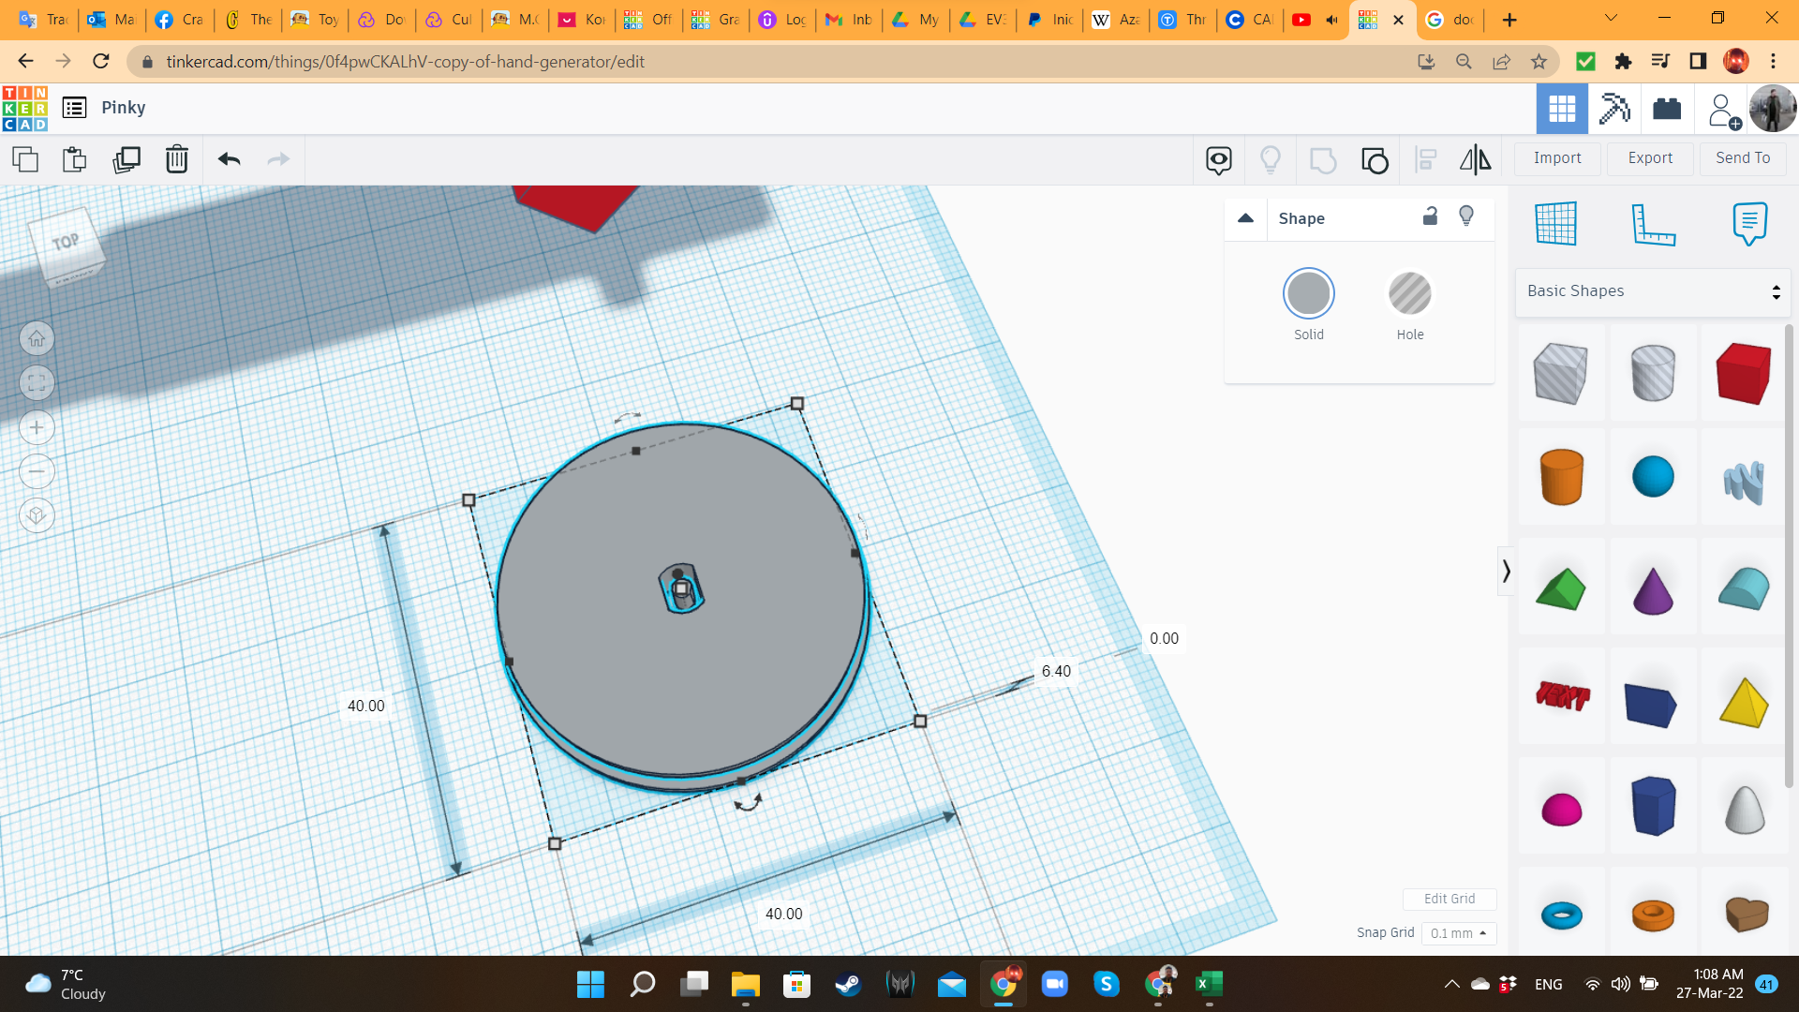Collapse the Shape panel

[x=1245, y=218]
